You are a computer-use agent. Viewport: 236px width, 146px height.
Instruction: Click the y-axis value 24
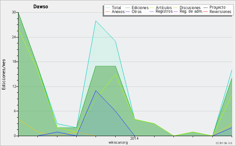click(14, 37)
